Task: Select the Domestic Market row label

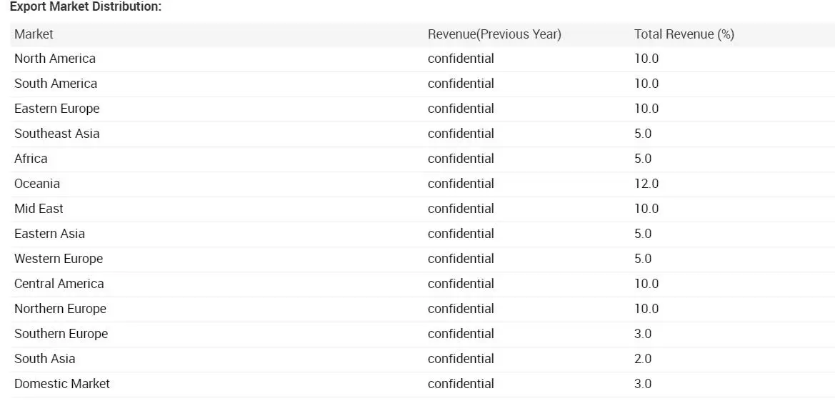Action: coord(62,384)
